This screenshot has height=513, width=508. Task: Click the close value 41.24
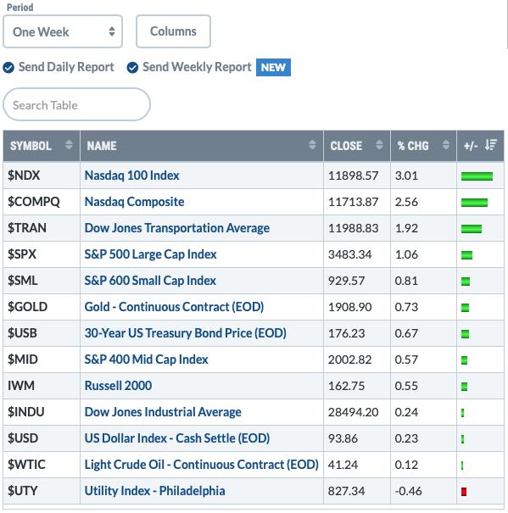tap(343, 465)
